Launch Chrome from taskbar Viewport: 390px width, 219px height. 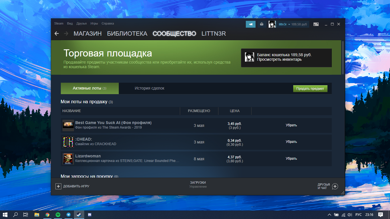click(47, 214)
